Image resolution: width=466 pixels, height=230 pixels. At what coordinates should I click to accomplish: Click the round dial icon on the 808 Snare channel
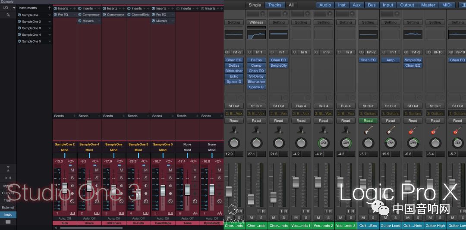pyautogui.click(x=121, y=201)
